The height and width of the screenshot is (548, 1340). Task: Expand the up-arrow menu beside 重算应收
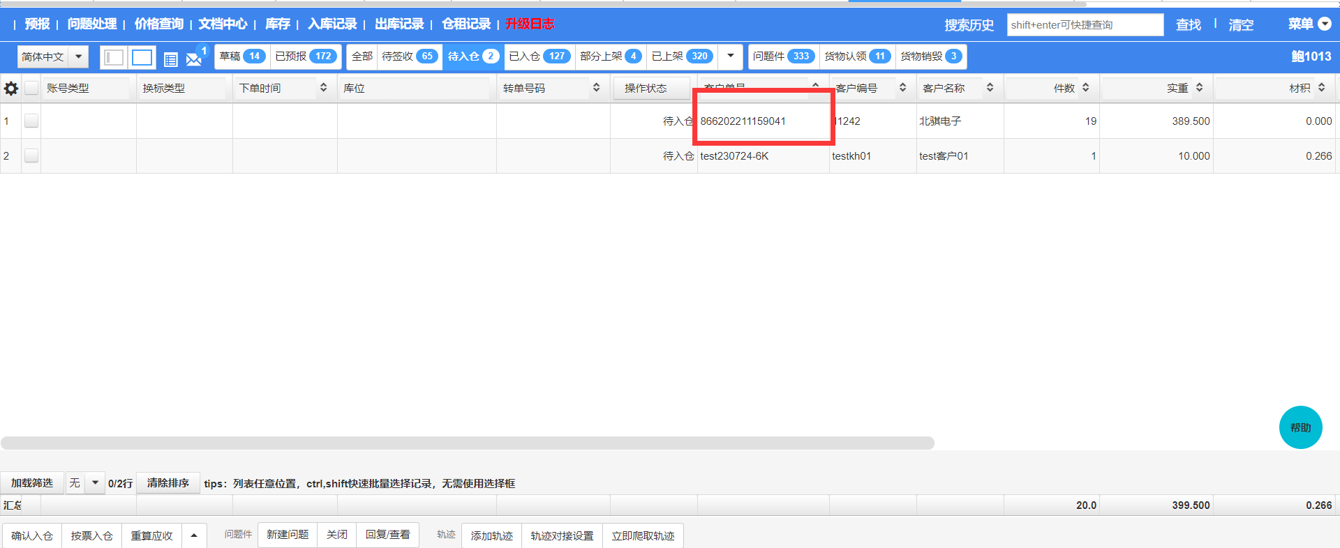194,535
